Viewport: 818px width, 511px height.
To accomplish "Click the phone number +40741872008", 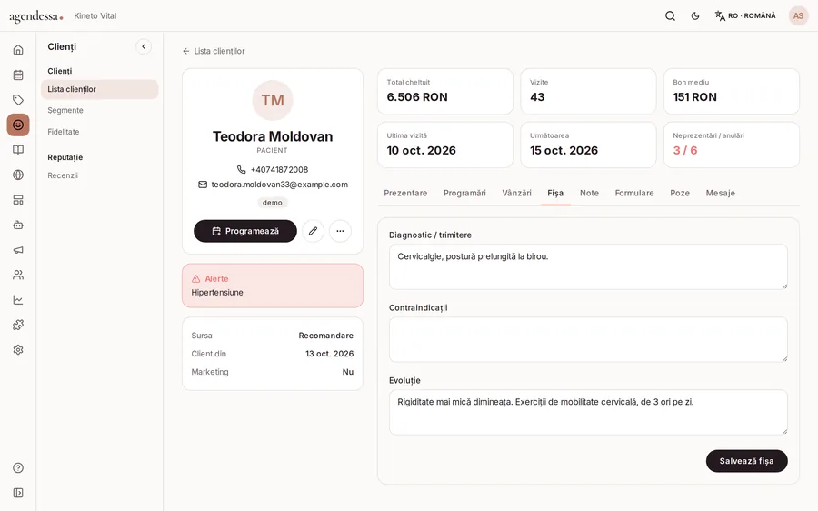I will click(279, 170).
